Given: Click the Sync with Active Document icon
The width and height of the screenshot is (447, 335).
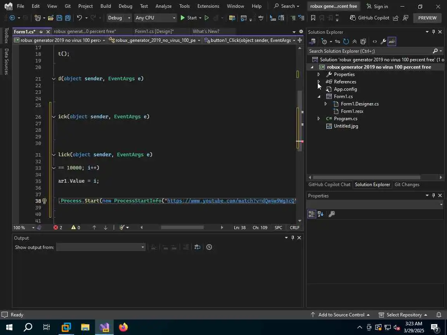Looking at the screenshot, I should 338,41.
